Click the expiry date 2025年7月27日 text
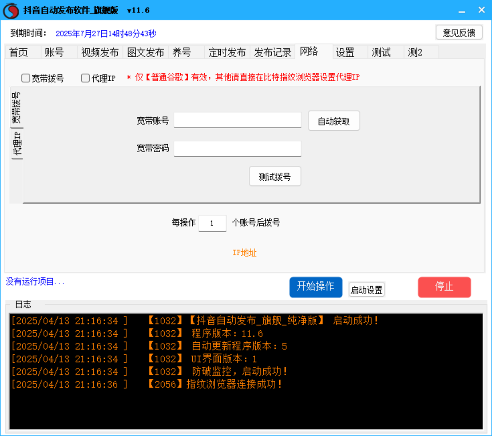Image resolution: width=492 pixels, height=436 pixels. (x=106, y=33)
